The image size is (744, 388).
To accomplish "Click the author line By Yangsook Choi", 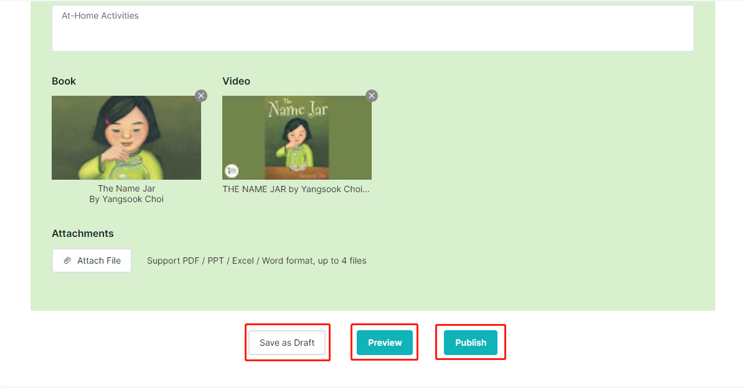I will click(x=126, y=200).
